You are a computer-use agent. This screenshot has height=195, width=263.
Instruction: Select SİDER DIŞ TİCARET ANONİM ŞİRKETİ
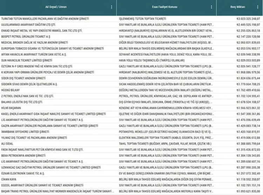click(23, 78)
